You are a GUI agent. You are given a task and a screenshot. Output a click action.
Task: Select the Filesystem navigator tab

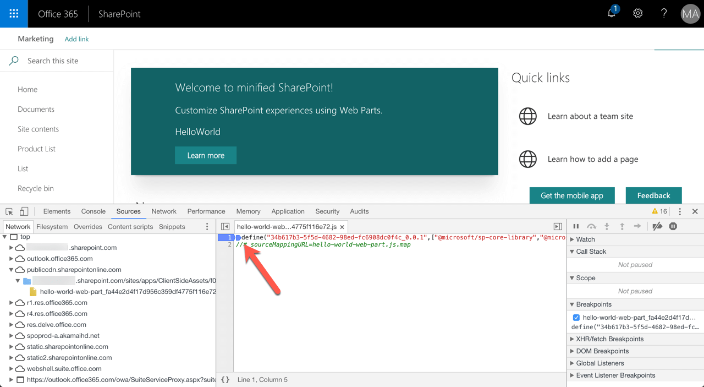point(52,227)
